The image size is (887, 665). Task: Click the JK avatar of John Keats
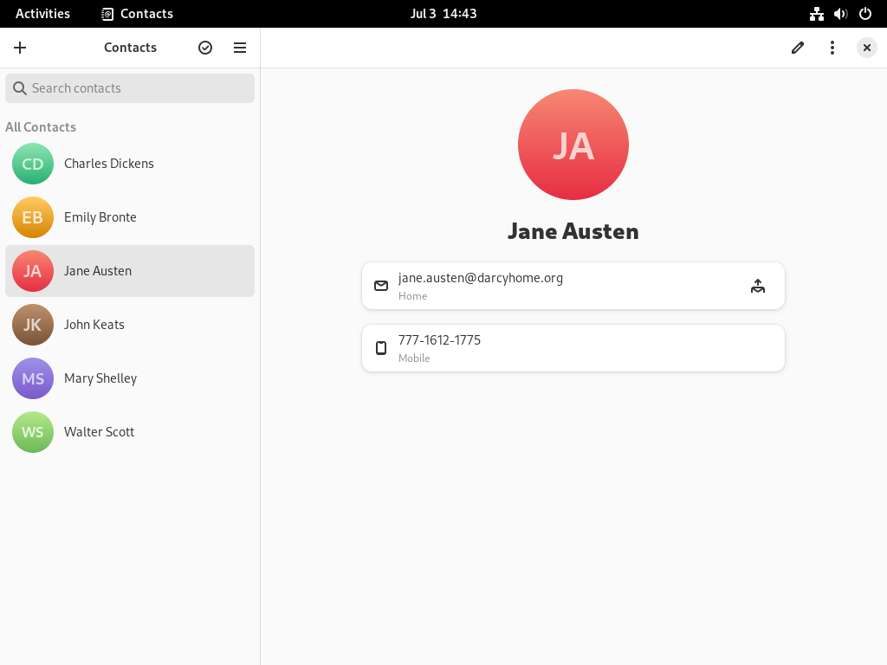click(33, 325)
